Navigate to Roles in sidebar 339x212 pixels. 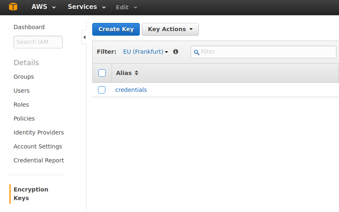(x=21, y=105)
